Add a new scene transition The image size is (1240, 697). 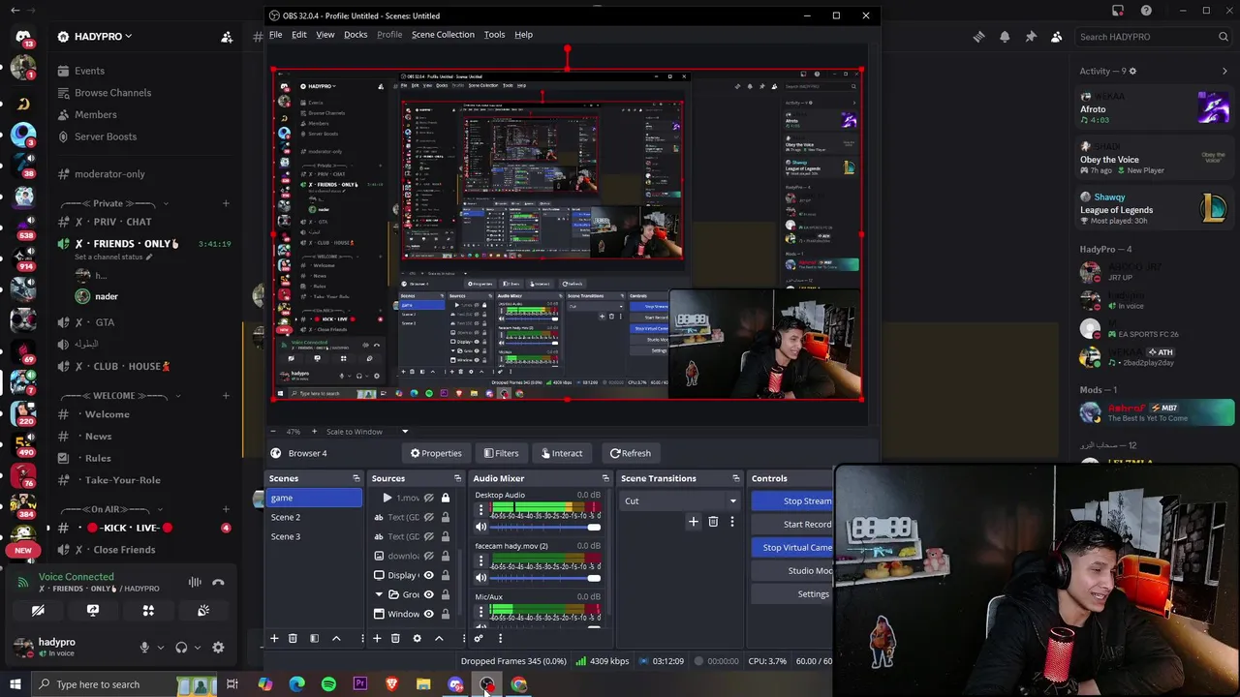(693, 522)
